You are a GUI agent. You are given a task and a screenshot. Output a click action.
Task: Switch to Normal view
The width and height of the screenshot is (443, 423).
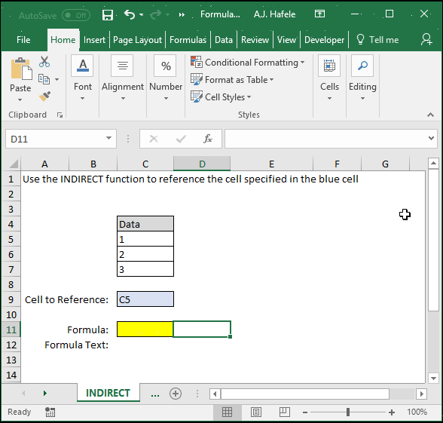click(228, 412)
